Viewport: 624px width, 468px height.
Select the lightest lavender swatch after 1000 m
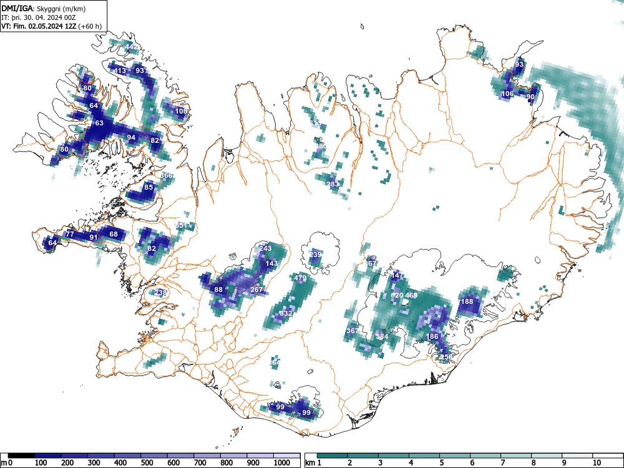point(287,456)
